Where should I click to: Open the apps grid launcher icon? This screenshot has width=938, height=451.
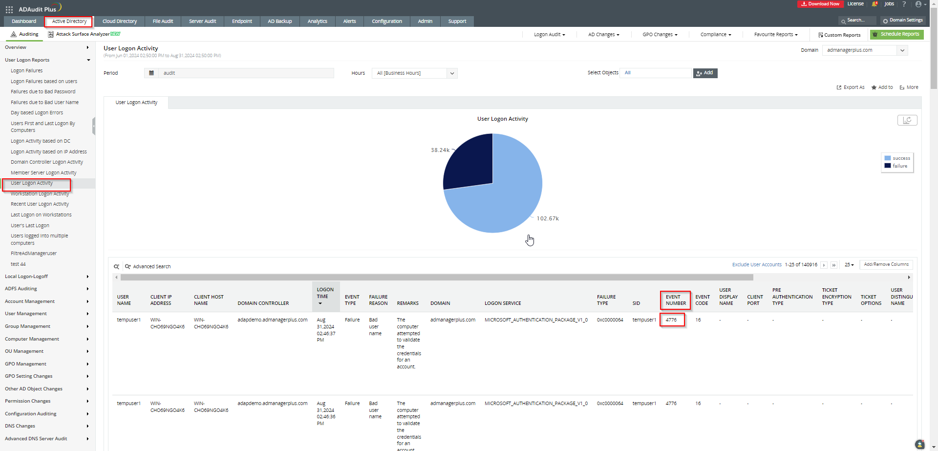pos(9,9)
